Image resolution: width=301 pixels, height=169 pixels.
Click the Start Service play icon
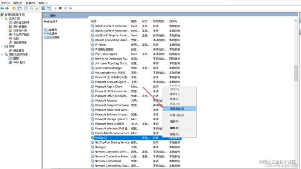coord(55,8)
